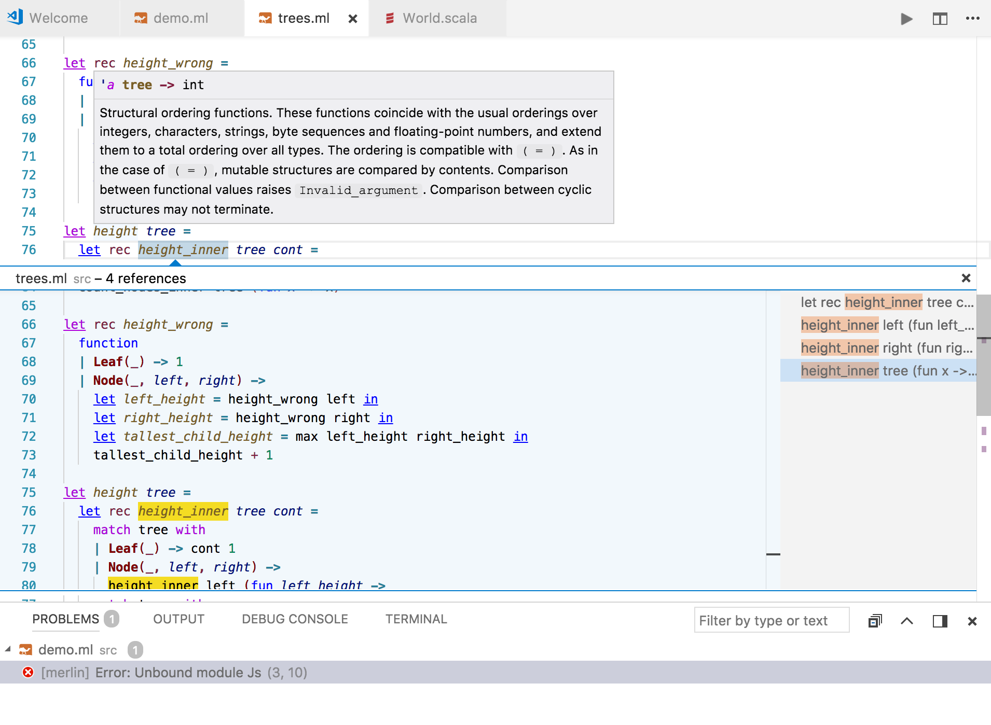Click the OCaml icon on the trees.ml tab
Image resolution: width=991 pixels, height=725 pixels.
click(265, 18)
